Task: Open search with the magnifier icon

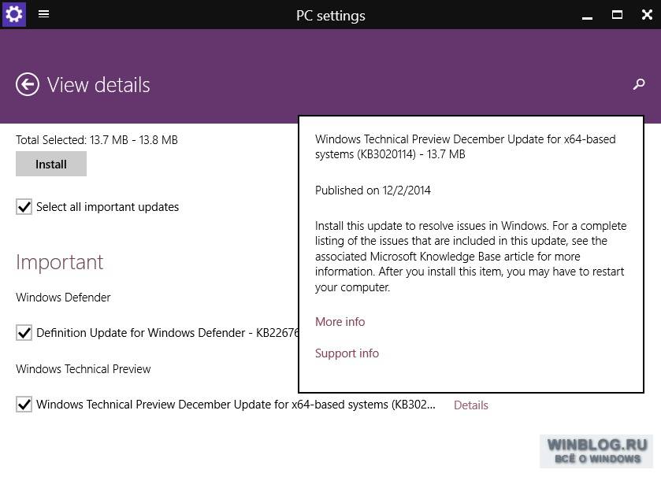Action: pos(639,84)
